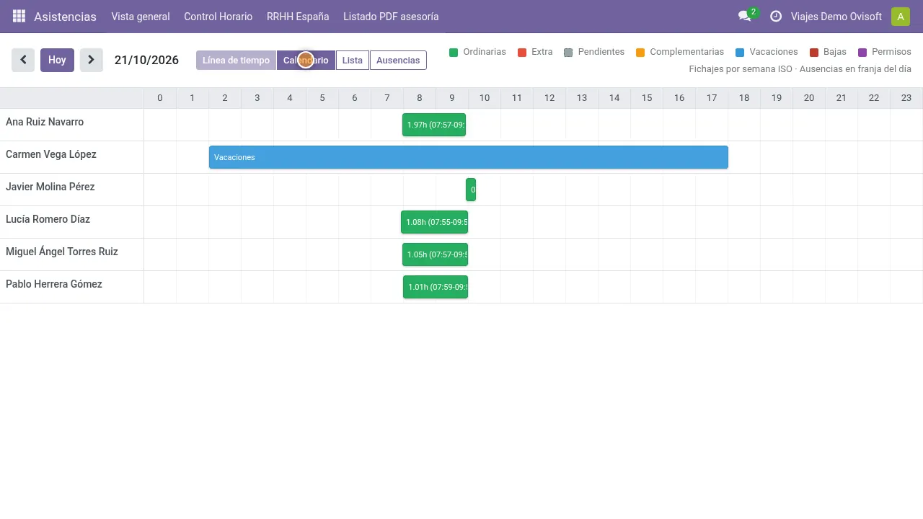Open Pablo Herrera Gómez's 1.01h attendance block
Image resolution: width=923 pixels, height=519 pixels.
436,287
